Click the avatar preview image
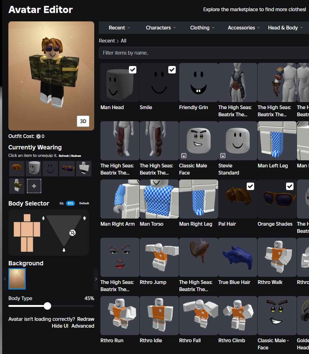The image size is (309, 354). point(51,76)
